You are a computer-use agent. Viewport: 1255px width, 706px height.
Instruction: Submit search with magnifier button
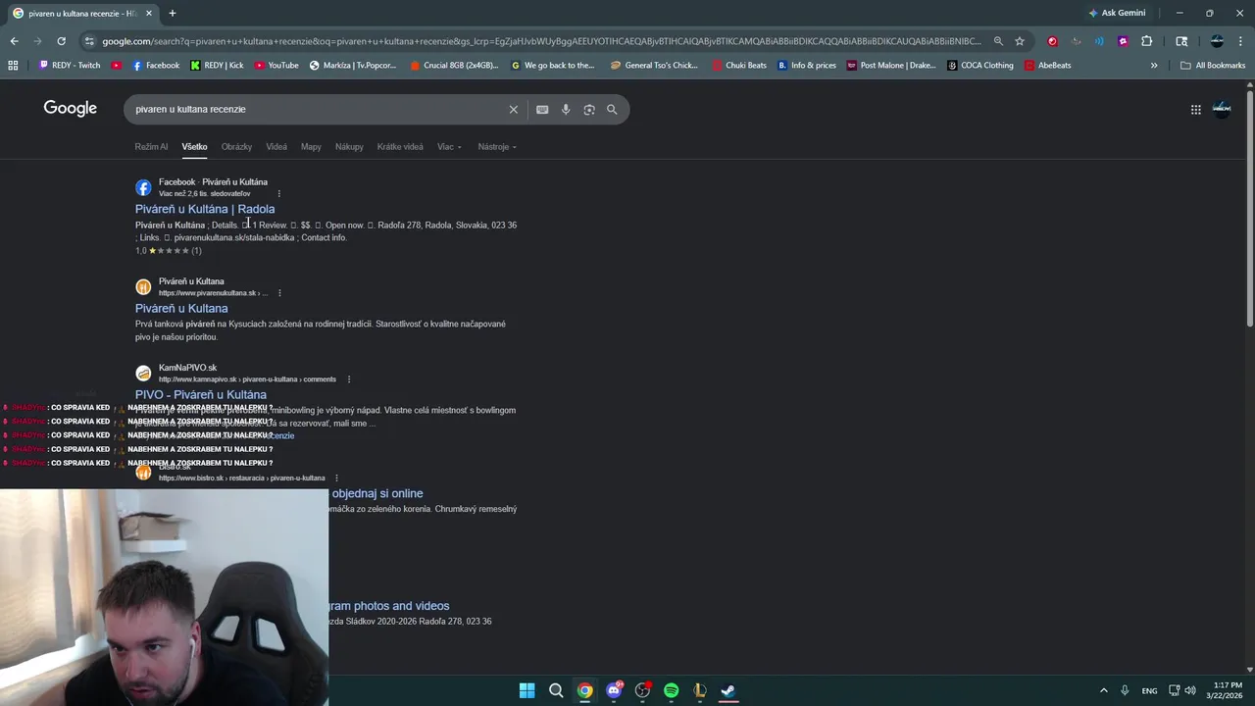(x=612, y=110)
